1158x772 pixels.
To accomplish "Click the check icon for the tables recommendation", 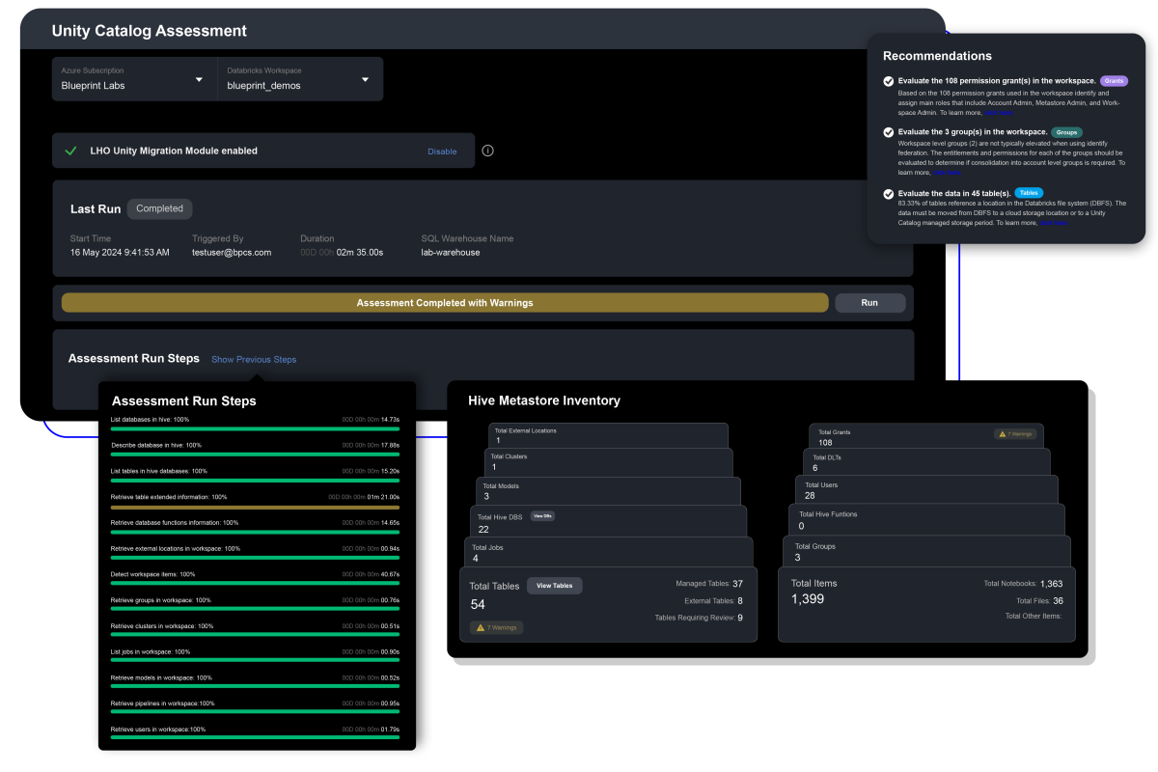I will coord(889,193).
